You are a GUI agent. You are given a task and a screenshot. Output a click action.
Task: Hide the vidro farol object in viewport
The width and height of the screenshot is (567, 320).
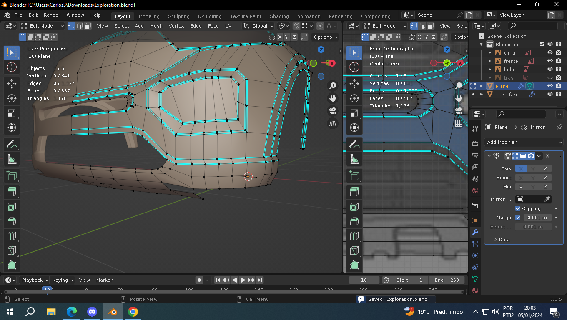click(x=550, y=95)
